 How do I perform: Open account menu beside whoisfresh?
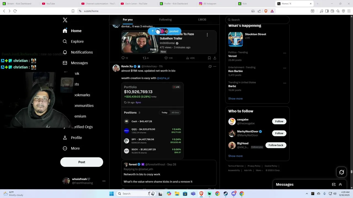pos(104,181)
